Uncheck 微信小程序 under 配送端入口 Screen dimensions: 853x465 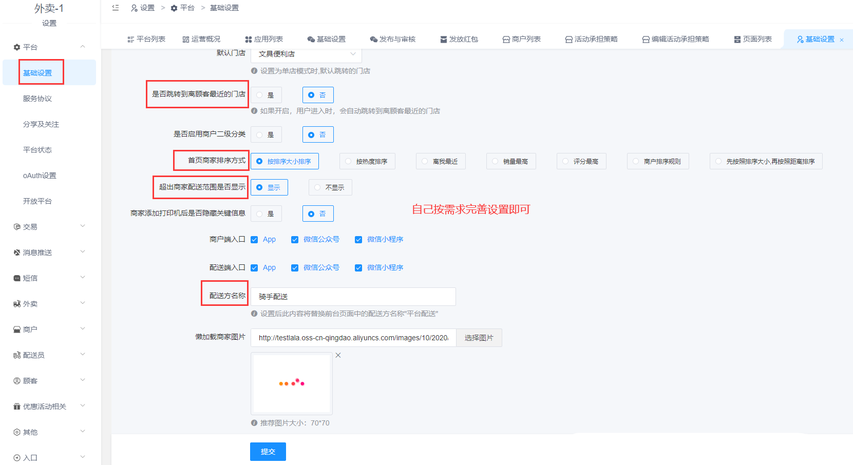click(358, 268)
